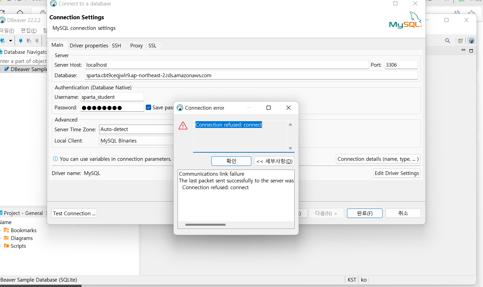Click the up arrow of error message scrollbar
The image size is (483, 287).
(290, 125)
